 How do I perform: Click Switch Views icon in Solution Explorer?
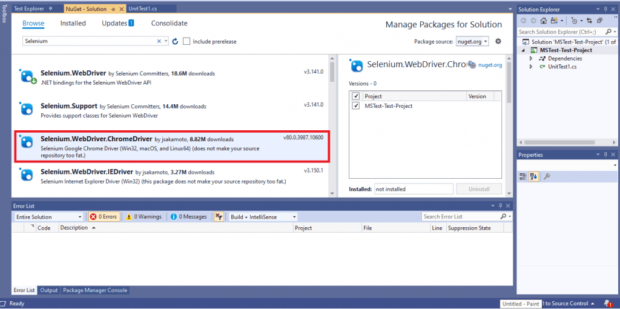point(554,21)
